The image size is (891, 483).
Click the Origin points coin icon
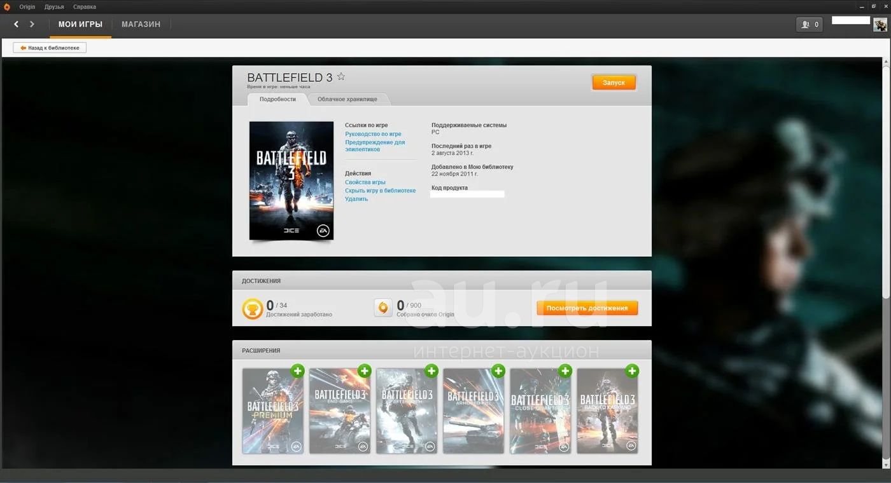coord(382,308)
